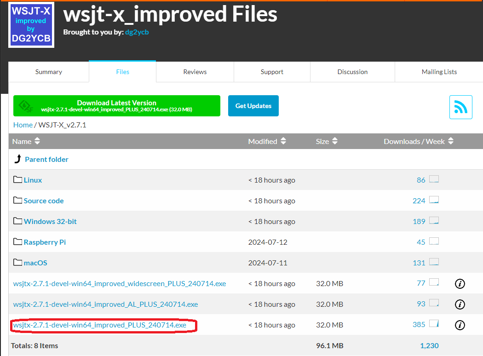
Task: Open the RSS feed icon
Action: [460, 107]
